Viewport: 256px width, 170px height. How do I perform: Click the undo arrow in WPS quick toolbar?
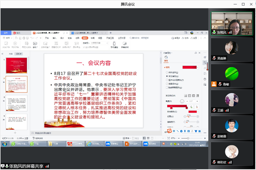(31, 38)
